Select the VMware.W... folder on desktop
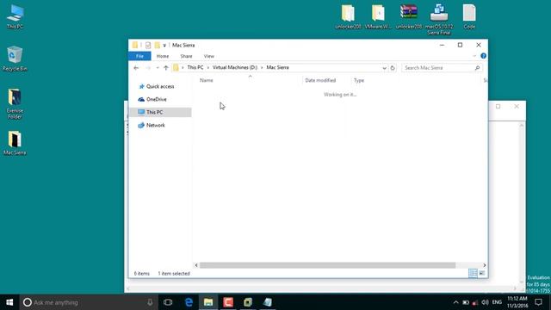Viewport: 551px width, 310px height. click(x=378, y=16)
